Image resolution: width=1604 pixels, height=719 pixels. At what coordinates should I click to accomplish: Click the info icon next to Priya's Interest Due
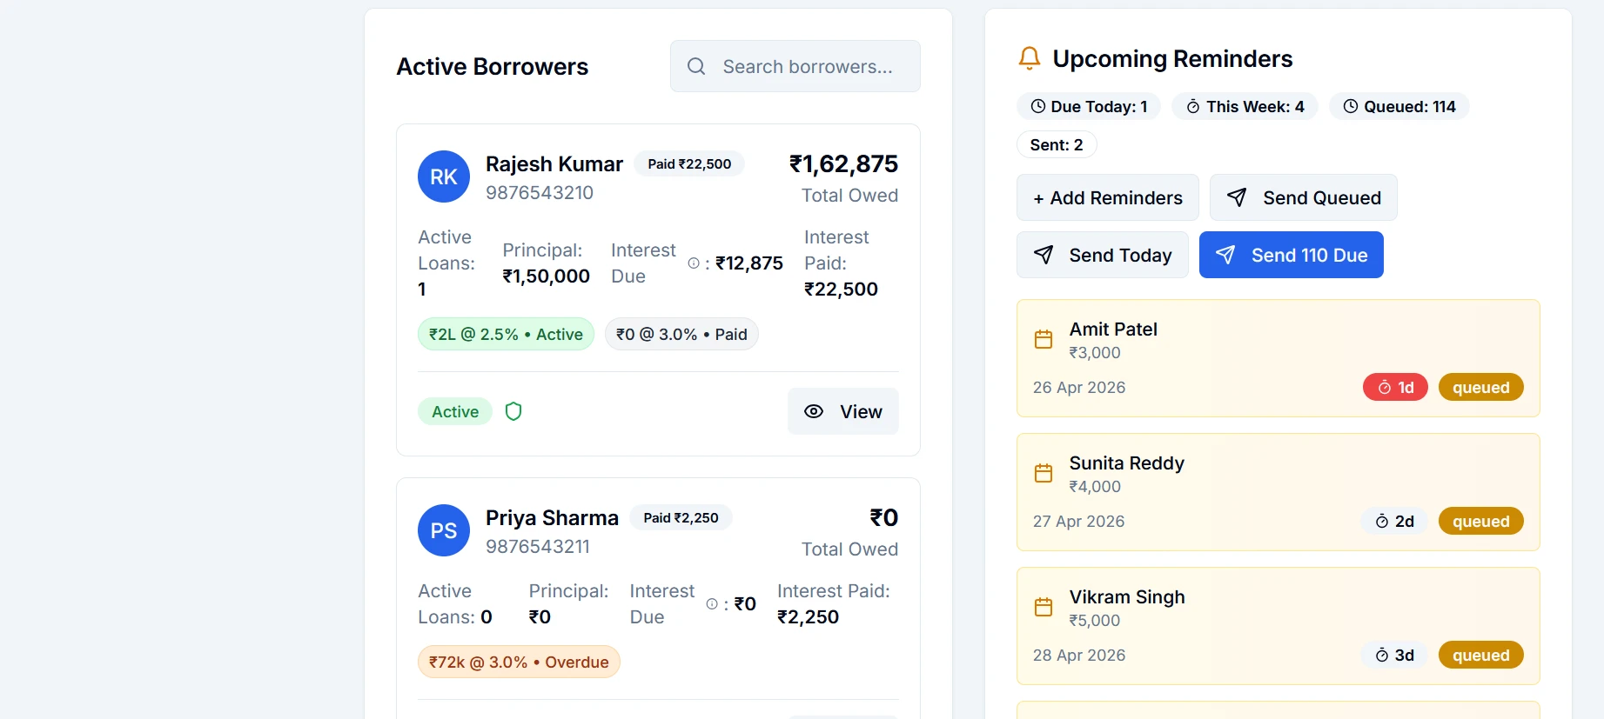(x=712, y=603)
